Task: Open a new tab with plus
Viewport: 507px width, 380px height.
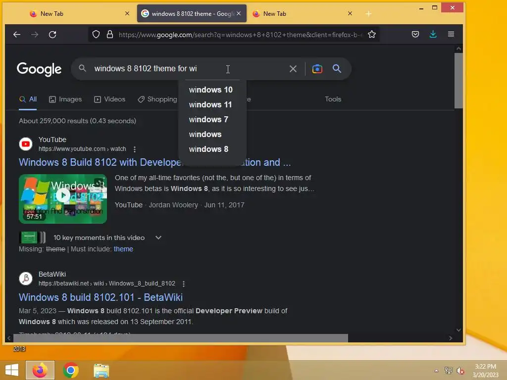Action: 368,13
